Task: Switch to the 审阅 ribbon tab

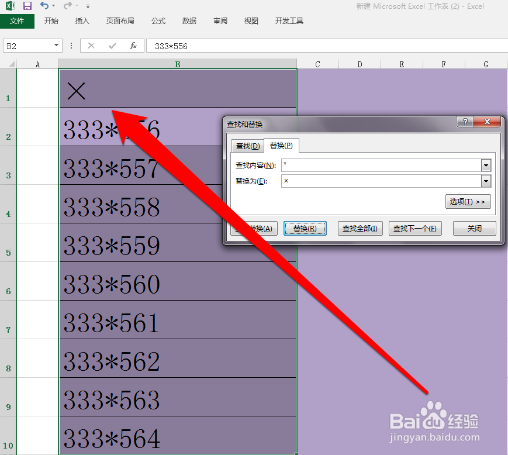Action: tap(220, 21)
